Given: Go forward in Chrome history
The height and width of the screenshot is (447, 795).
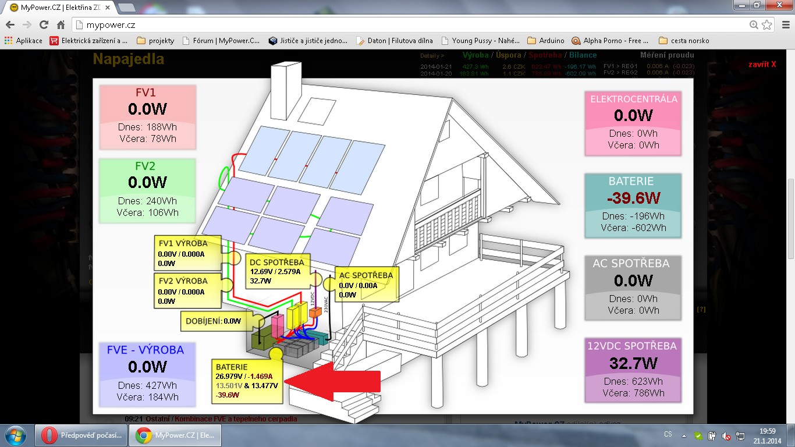Looking at the screenshot, I should (x=27, y=25).
